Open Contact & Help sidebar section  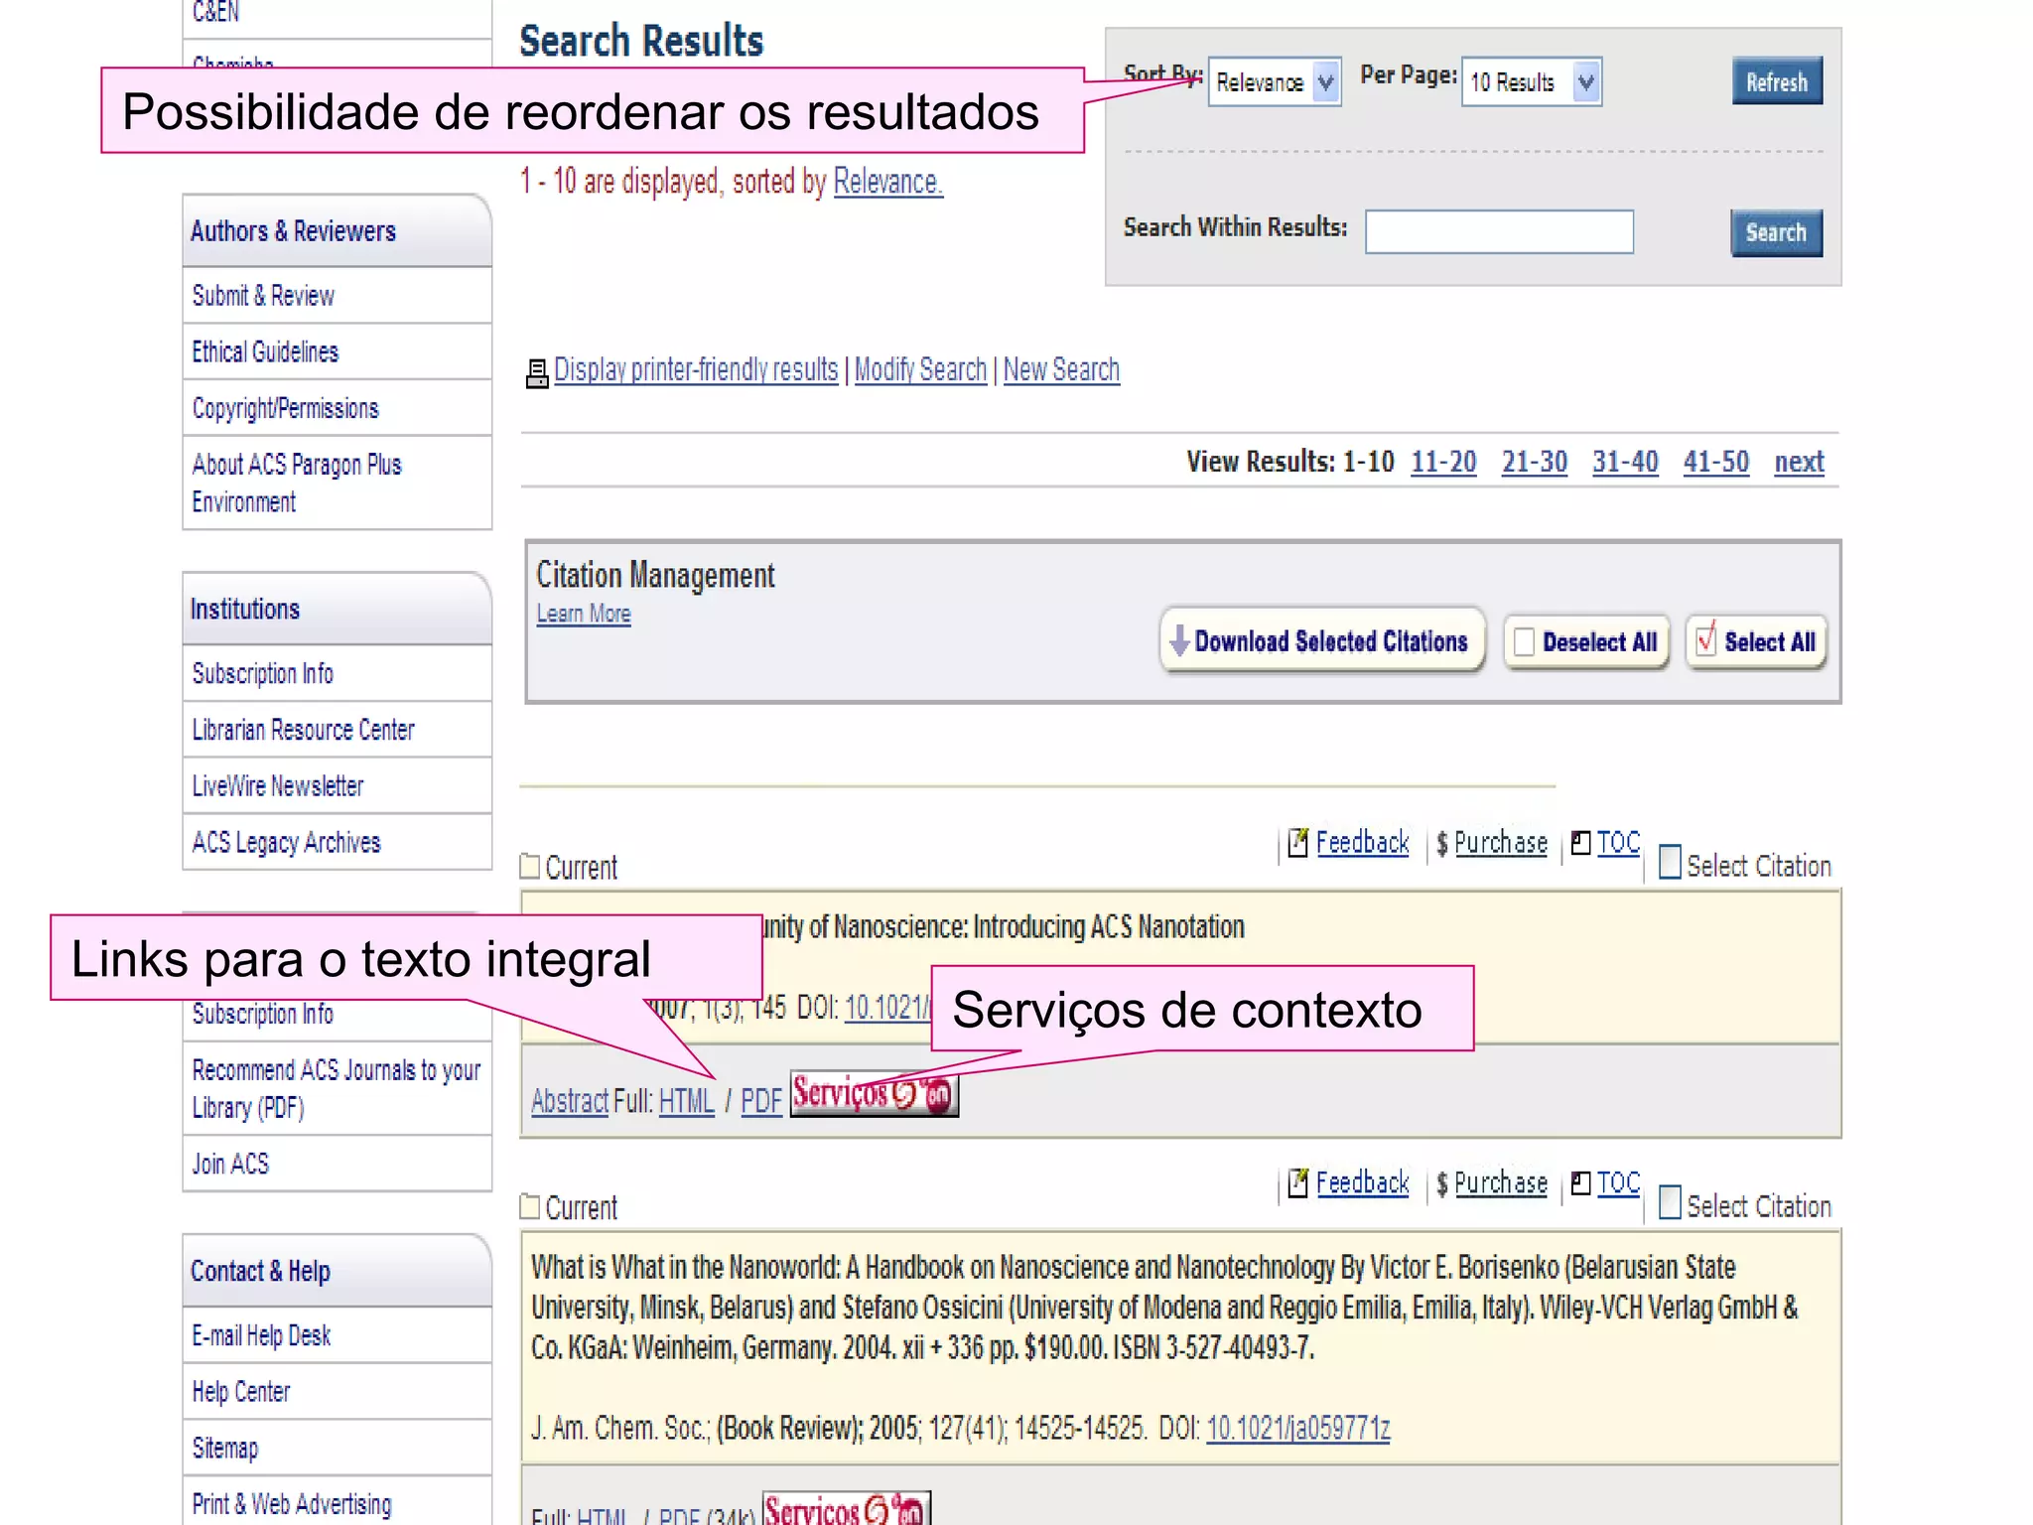coord(337,1272)
